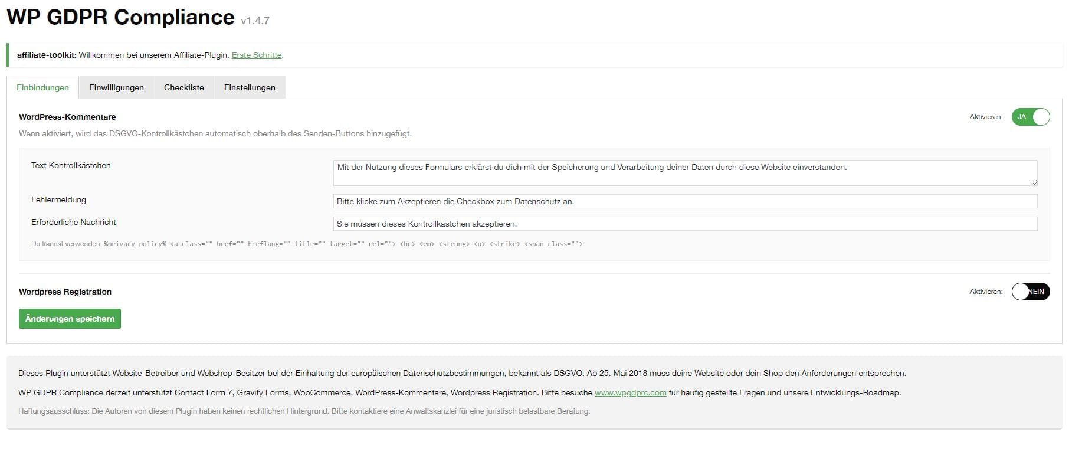The image size is (1069, 458).
Task: Click the Fehlermeldung label
Action: (x=58, y=199)
